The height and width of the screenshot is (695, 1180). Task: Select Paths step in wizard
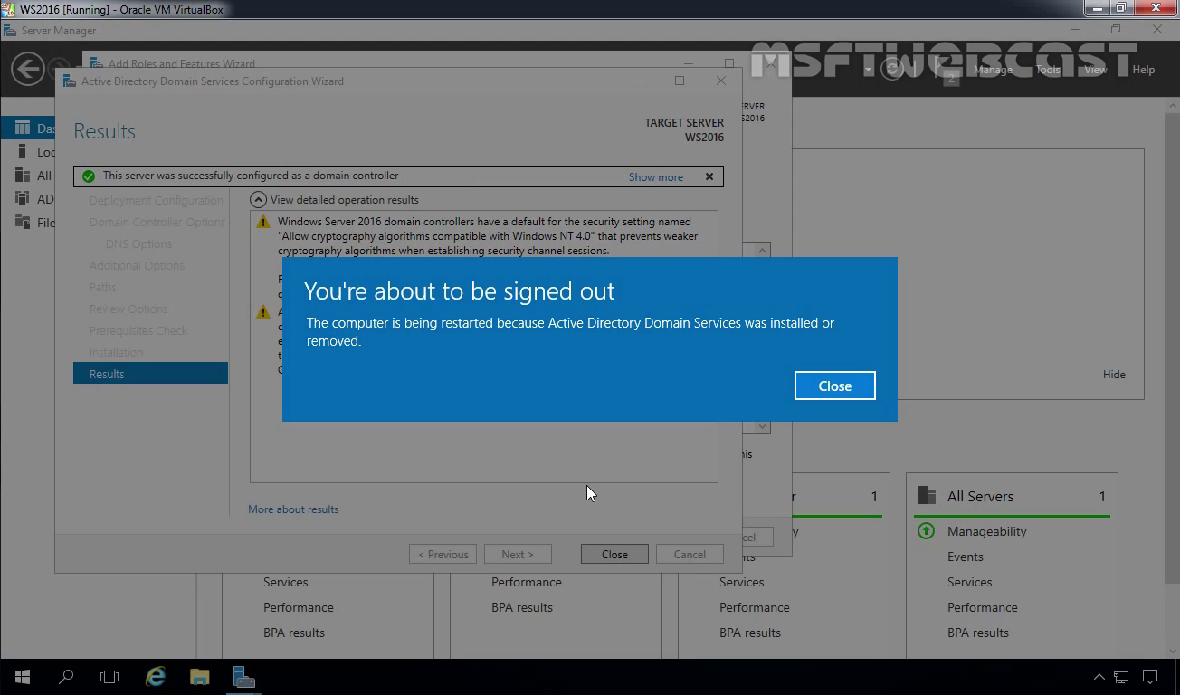coord(102,288)
